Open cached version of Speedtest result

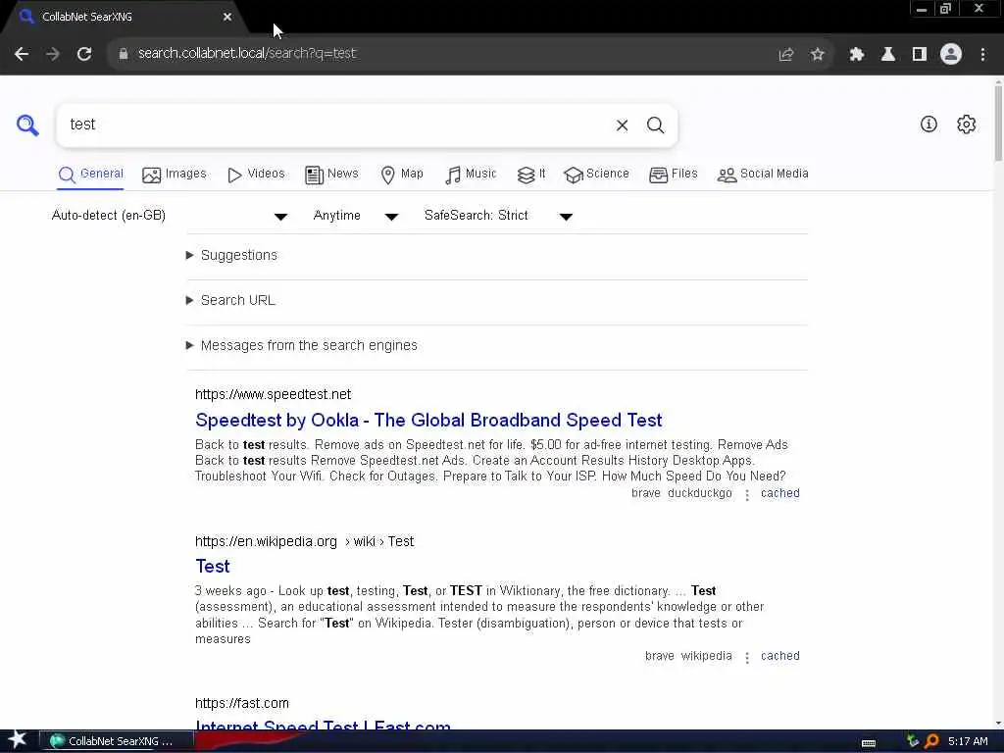[x=779, y=494]
